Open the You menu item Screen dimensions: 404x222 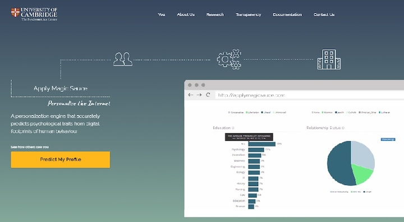pyautogui.click(x=161, y=15)
